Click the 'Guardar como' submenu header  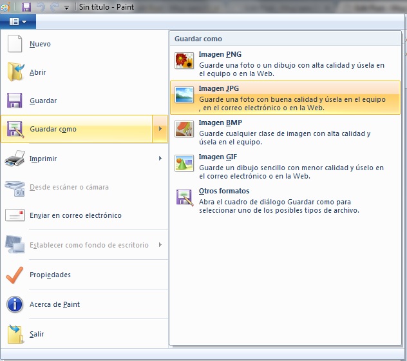(198, 39)
